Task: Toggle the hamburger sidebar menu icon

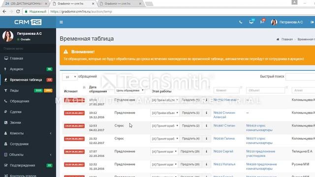Action: (x=61, y=22)
